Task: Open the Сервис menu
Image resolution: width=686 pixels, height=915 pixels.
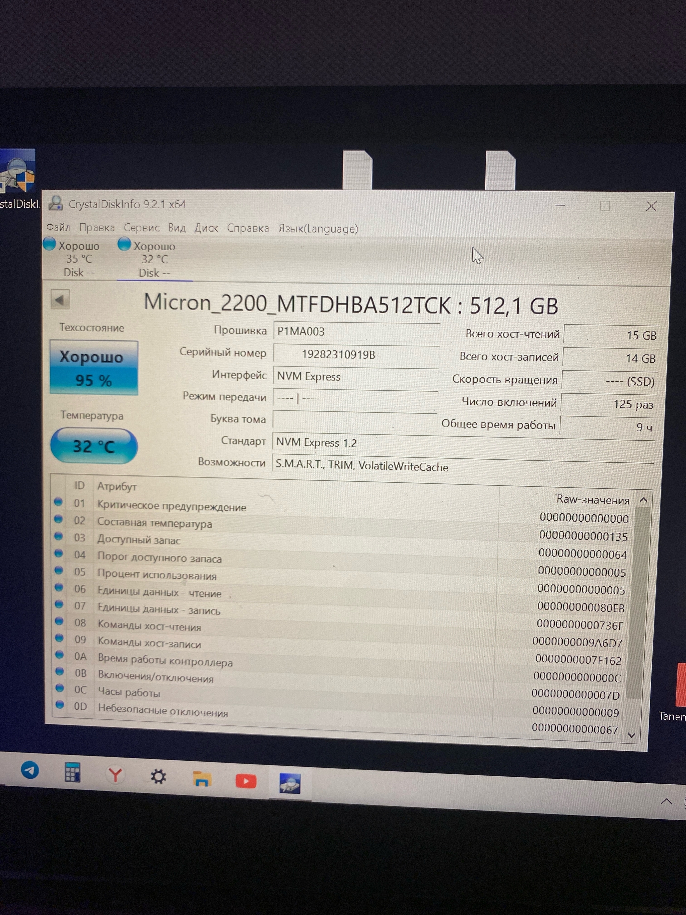Action: coord(141,227)
